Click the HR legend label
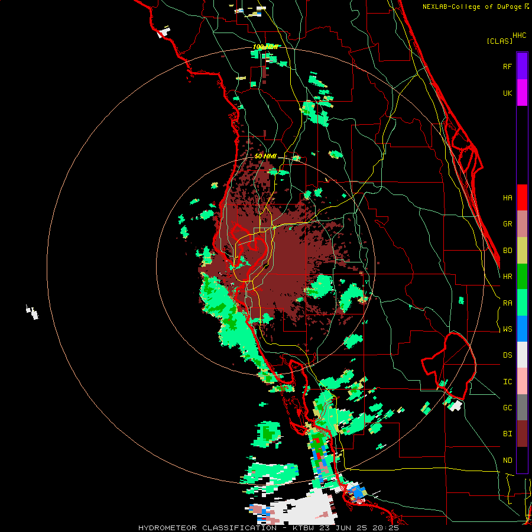532x532 pixels. click(x=507, y=277)
